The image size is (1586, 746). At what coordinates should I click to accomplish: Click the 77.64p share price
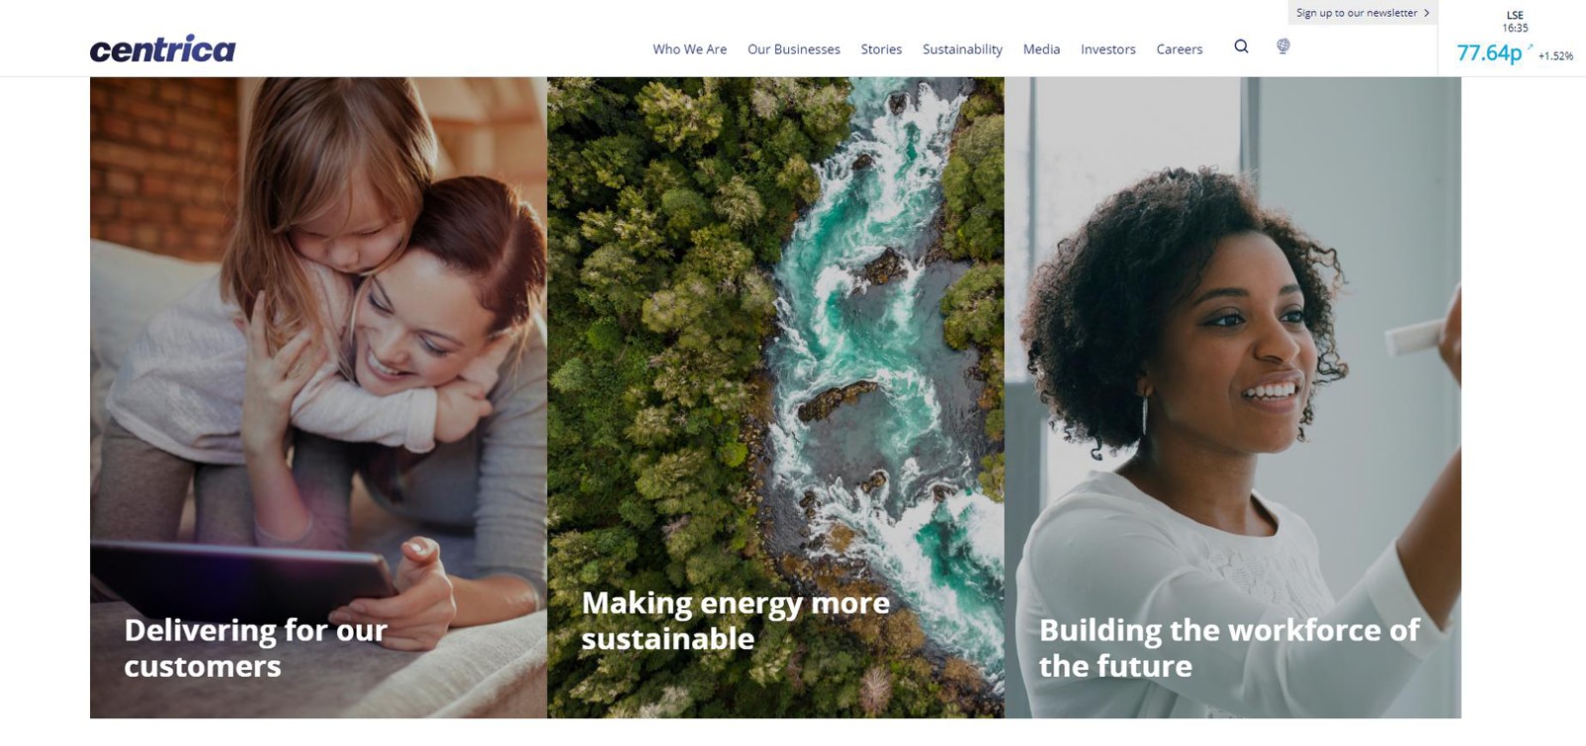[x=1489, y=53]
